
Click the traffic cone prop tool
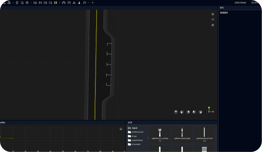(79, 3)
